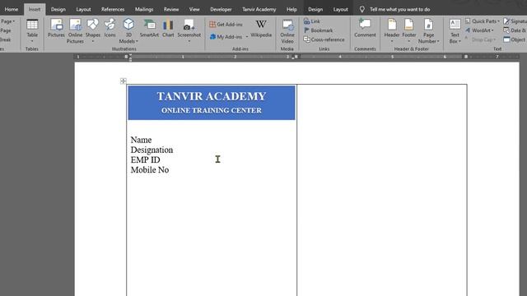The width and height of the screenshot is (527, 296).
Task: Place cursor on the Designation line
Action: coord(152,150)
